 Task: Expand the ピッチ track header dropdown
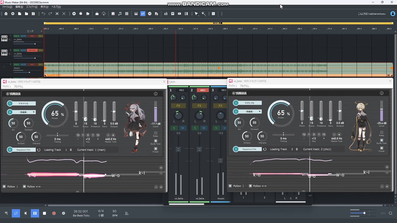41,31
